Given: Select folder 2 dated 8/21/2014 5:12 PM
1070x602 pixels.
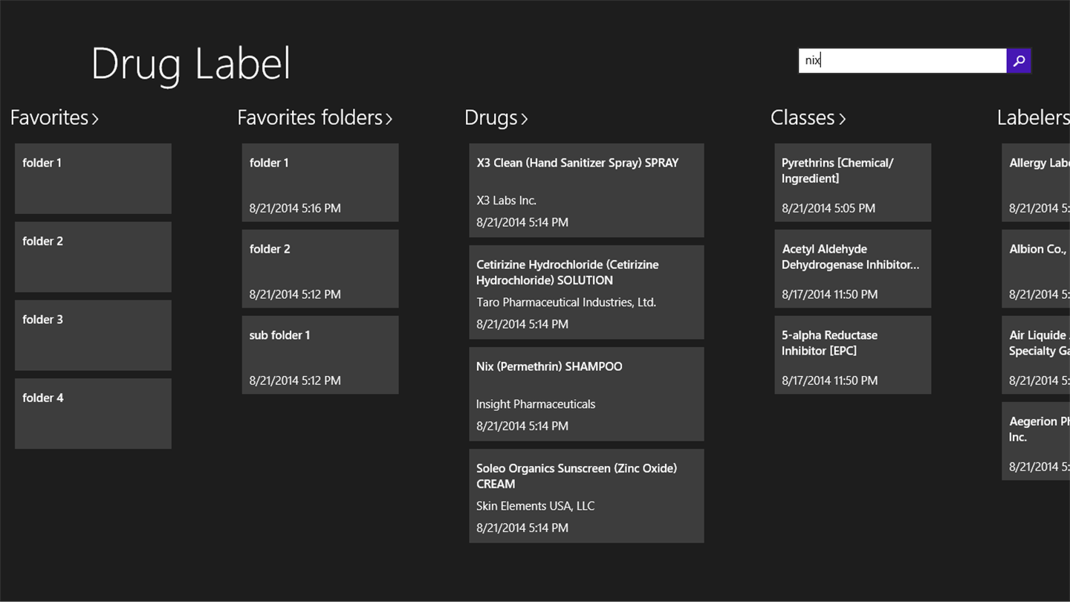Looking at the screenshot, I should (320, 268).
